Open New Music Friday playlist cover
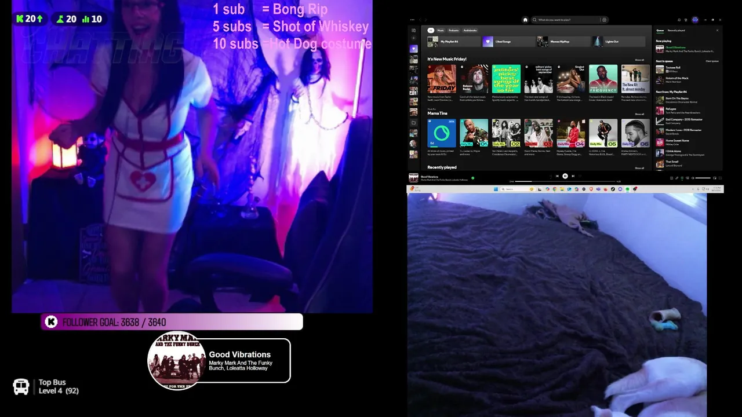This screenshot has width=742, height=417. 442,79
